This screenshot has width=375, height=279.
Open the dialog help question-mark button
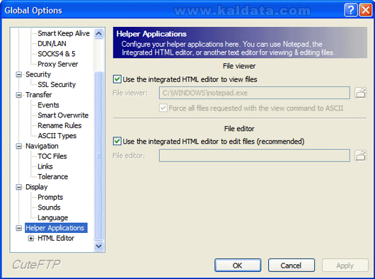point(351,11)
